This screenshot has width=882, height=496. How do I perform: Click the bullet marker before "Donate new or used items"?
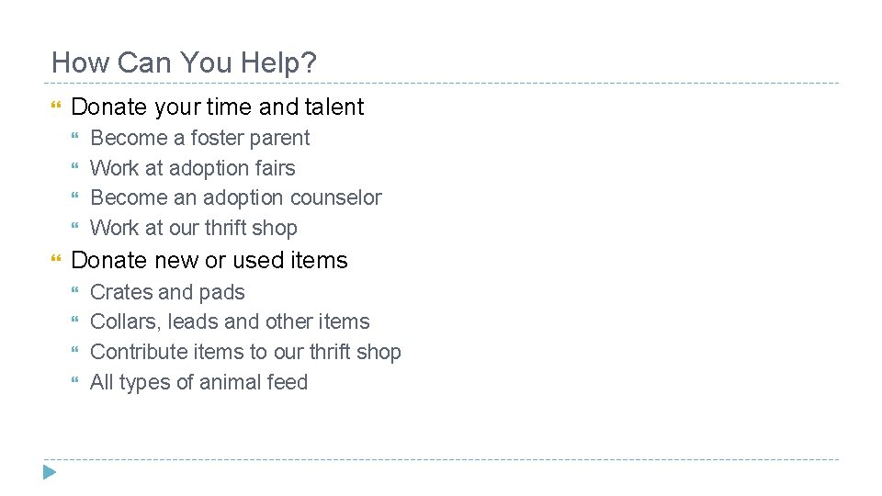57,261
